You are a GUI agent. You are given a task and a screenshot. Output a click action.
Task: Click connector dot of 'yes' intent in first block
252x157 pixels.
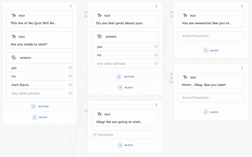(x=70, y=68)
